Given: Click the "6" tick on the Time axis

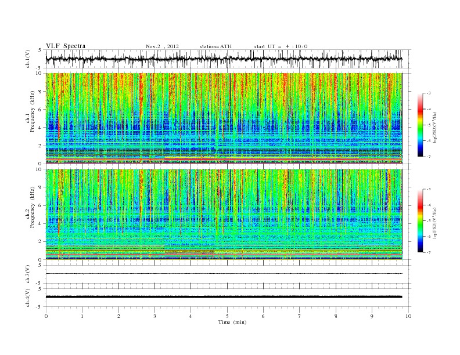Looking at the screenshot, I should coord(263,316).
